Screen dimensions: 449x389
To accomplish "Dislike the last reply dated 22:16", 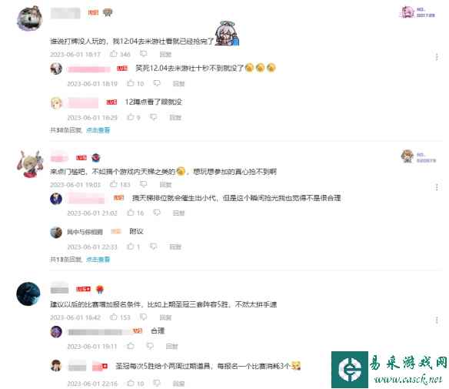I will pos(157,383).
